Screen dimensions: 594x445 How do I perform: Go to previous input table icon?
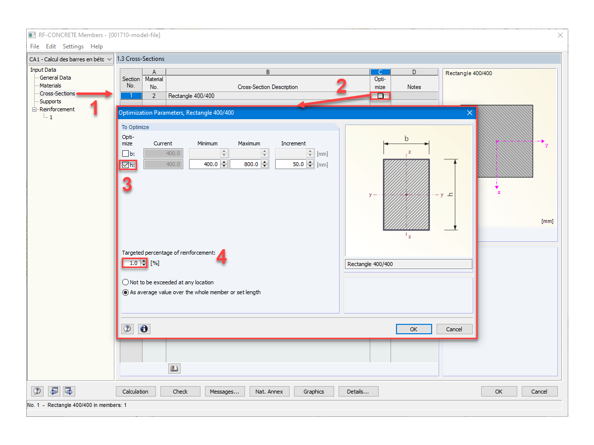pos(54,391)
